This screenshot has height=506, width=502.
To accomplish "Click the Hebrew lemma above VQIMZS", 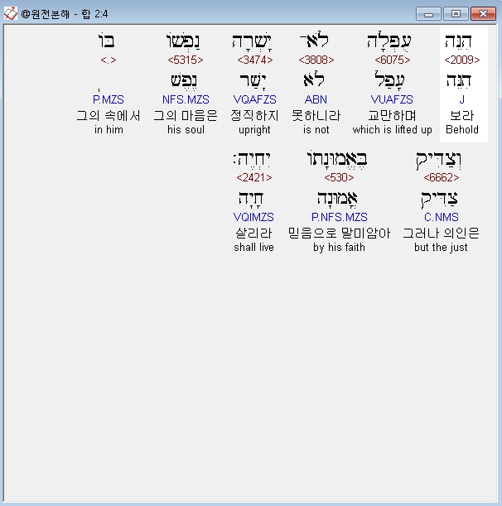I will click(251, 199).
